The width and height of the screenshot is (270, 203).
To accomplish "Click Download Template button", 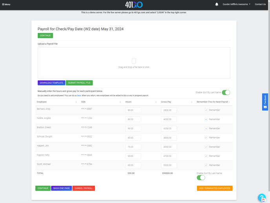I will (51, 83).
